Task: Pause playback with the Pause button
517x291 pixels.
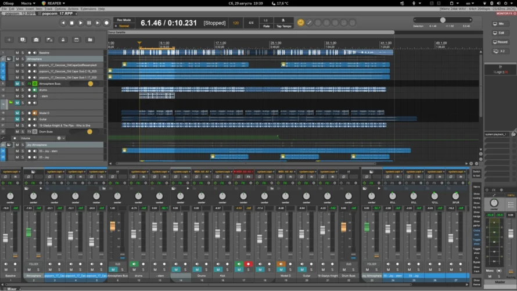Action: tap(89, 23)
